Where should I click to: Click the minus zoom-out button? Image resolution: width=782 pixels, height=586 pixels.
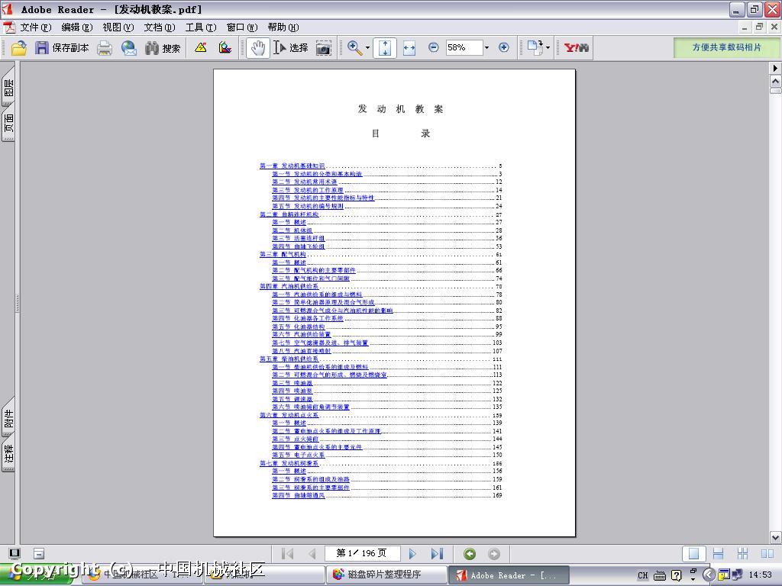coord(434,47)
